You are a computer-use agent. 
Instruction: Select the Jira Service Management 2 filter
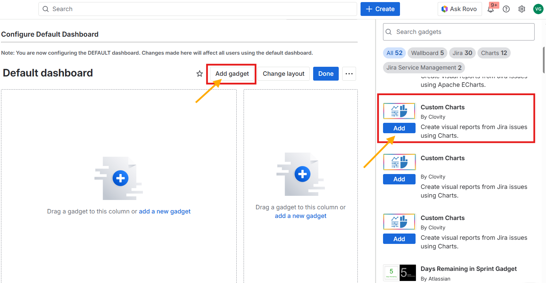(424, 67)
